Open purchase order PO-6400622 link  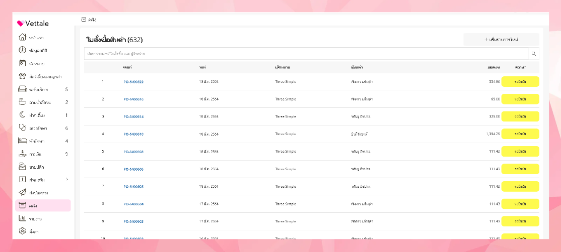pyautogui.click(x=133, y=82)
